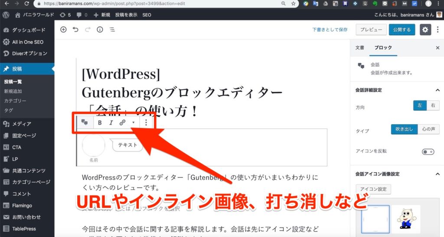Image resolution: width=444 pixels, height=237 pixels.
Task: Reload the browser page
Action: pyautogui.click(x=26, y=3)
